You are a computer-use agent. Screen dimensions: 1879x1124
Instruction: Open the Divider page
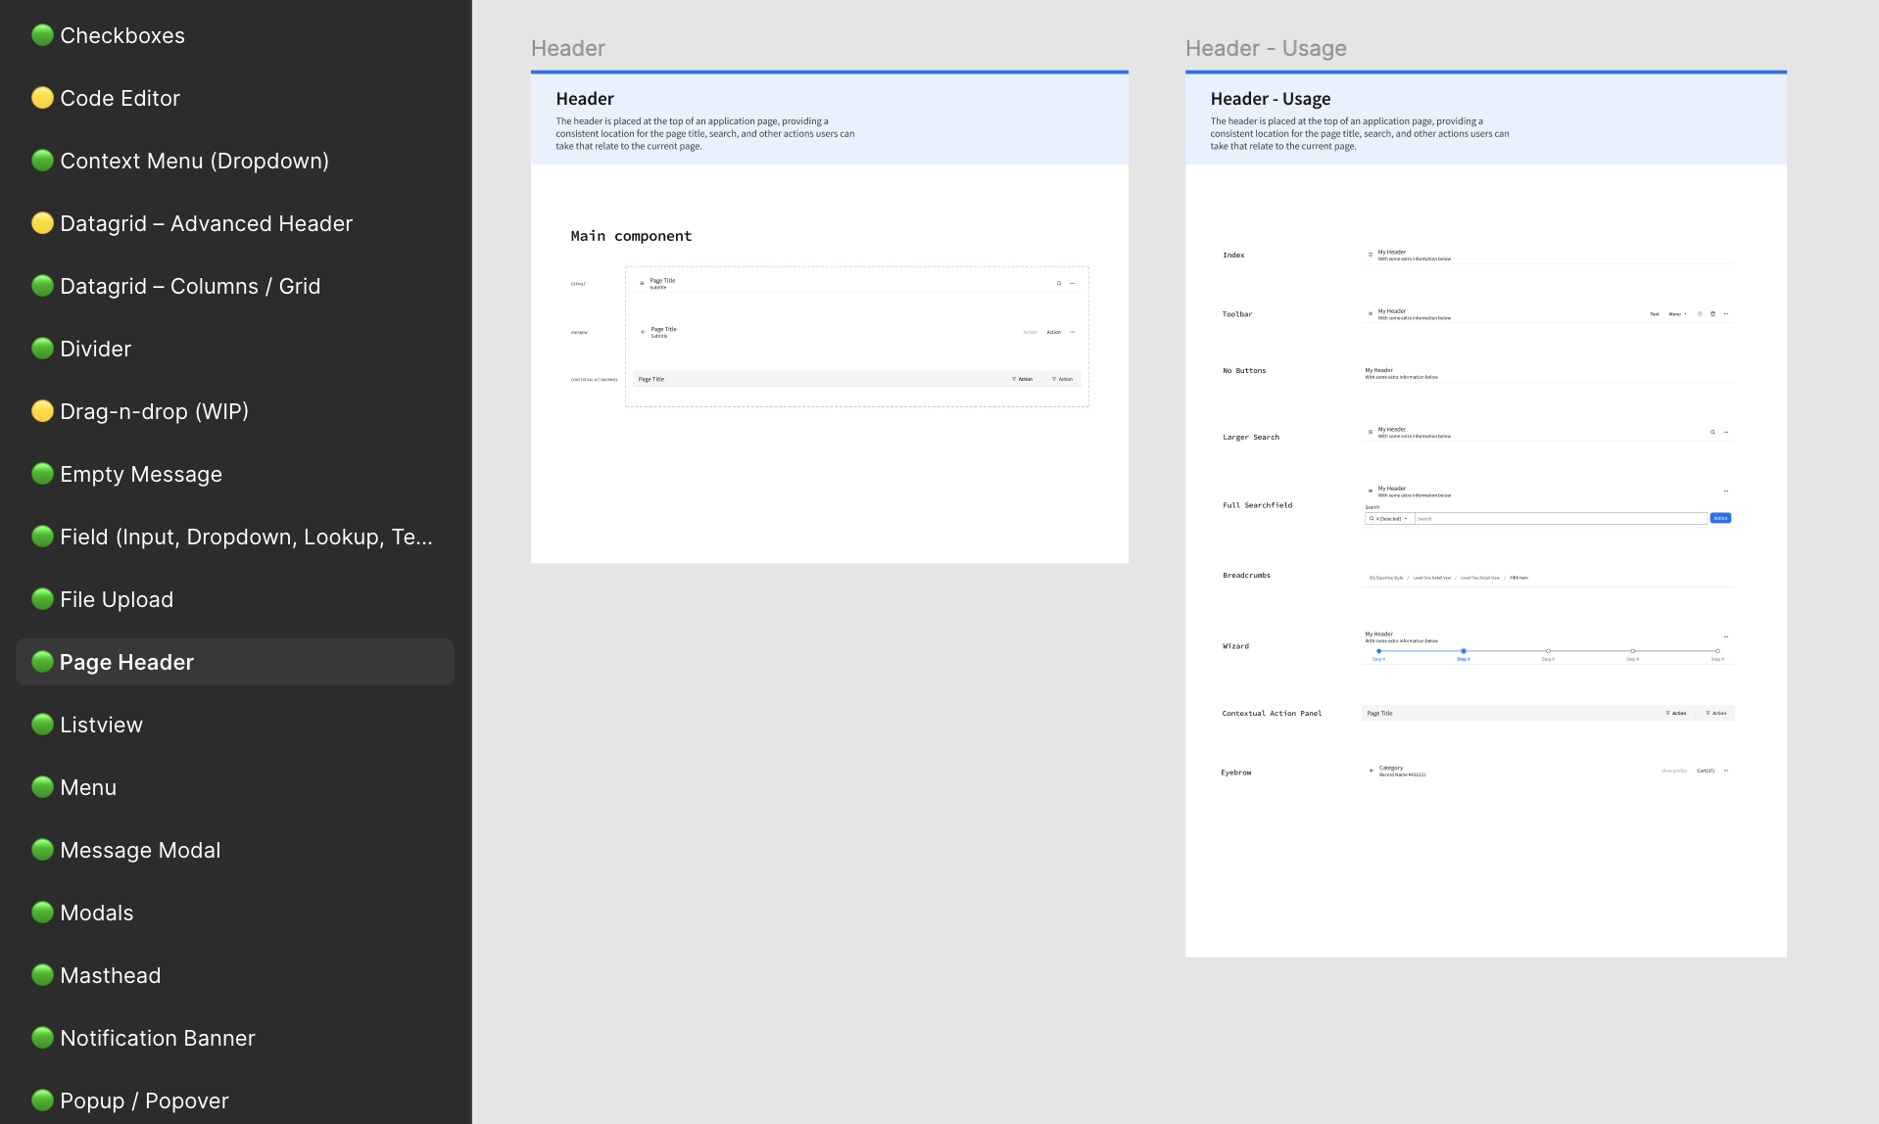235,349
